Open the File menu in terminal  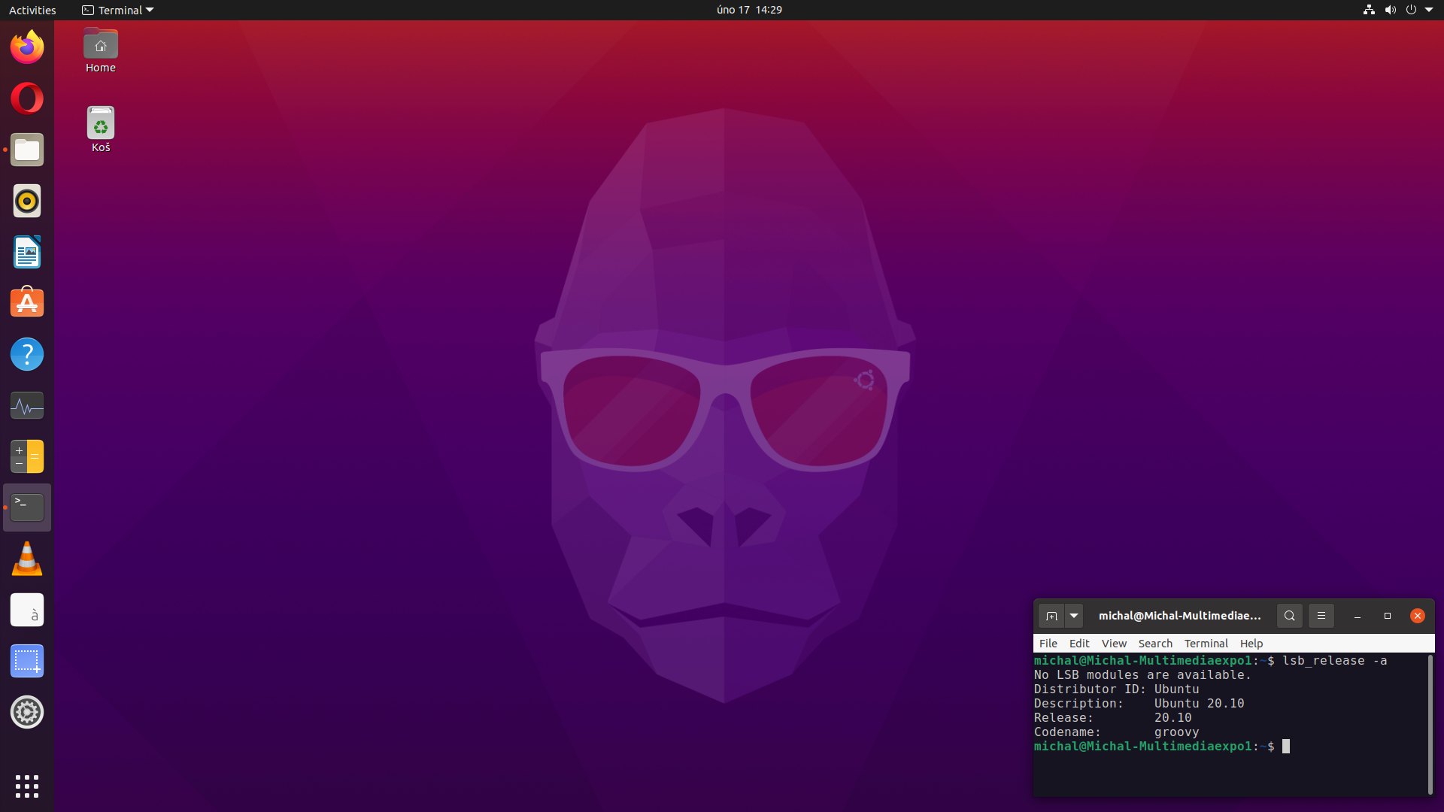pos(1048,644)
